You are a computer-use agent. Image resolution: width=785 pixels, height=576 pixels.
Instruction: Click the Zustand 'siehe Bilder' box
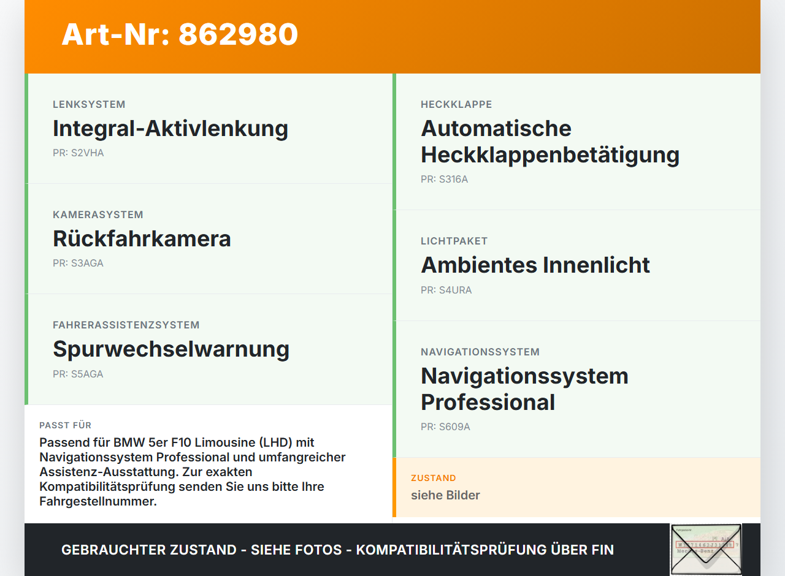click(x=576, y=487)
